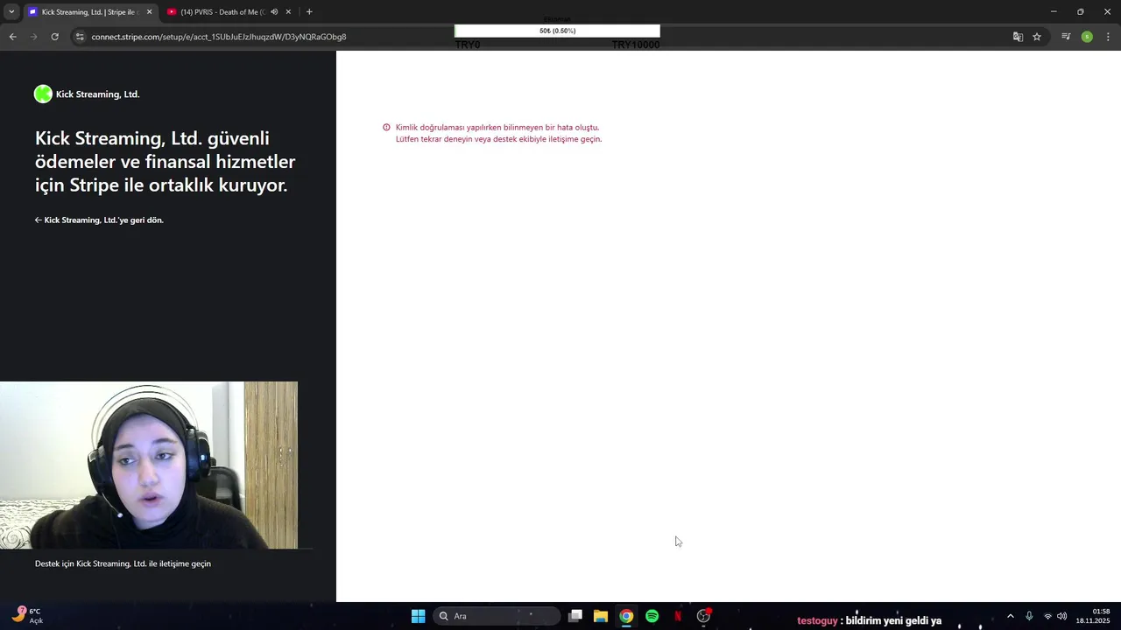This screenshot has height=630, width=1121.
Task: Switch to the PVRIS Death of Me tab
Action: click(222, 12)
